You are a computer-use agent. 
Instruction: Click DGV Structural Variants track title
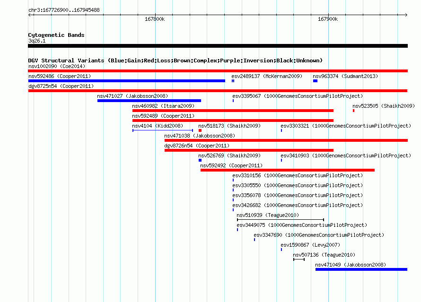(x=175, y=60)
